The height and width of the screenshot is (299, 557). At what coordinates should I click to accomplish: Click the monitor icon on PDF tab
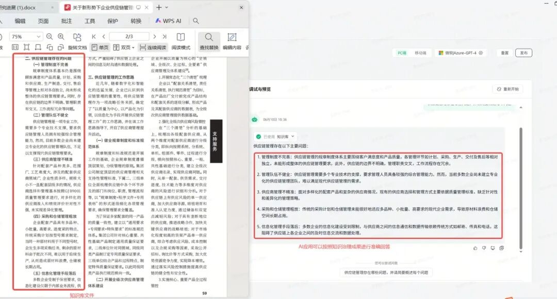coord(138,7)
